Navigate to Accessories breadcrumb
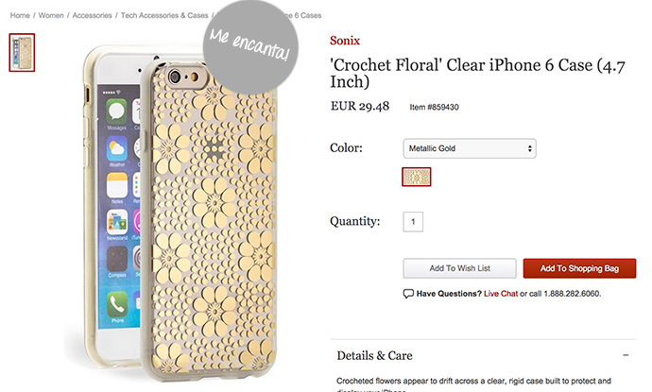 coord(93,16)
